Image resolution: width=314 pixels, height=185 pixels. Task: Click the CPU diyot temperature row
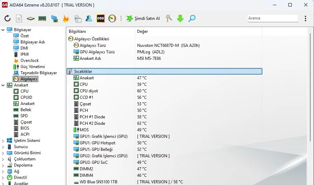[165, 91]
